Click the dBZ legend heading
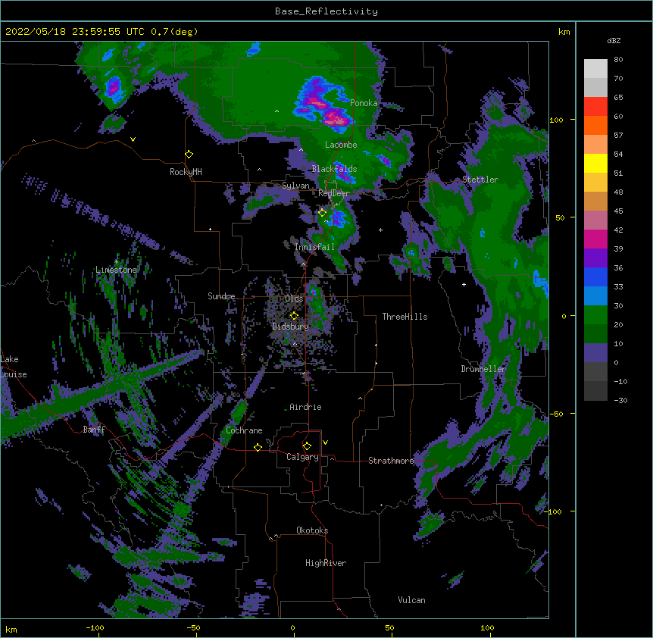This screenshot has height=638, width=653. click(614, 41)
